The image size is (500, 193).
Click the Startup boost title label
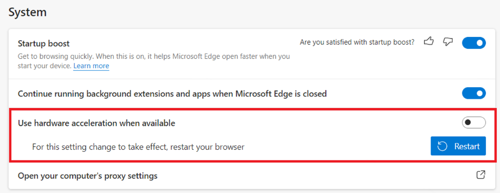coord(44,44)
